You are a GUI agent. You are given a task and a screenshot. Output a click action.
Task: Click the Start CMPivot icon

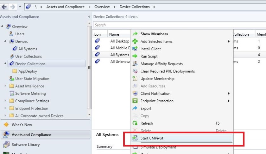click(x=135, y=138)
